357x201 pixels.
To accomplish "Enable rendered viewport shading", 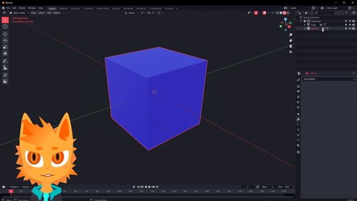I will coord(288,13).
